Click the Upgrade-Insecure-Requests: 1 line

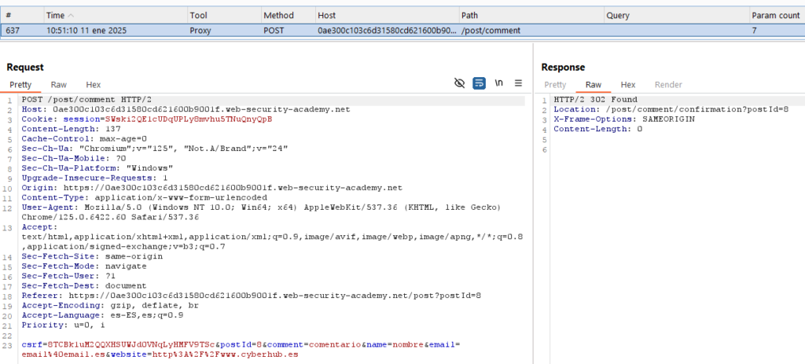click(x=95, y=178)
